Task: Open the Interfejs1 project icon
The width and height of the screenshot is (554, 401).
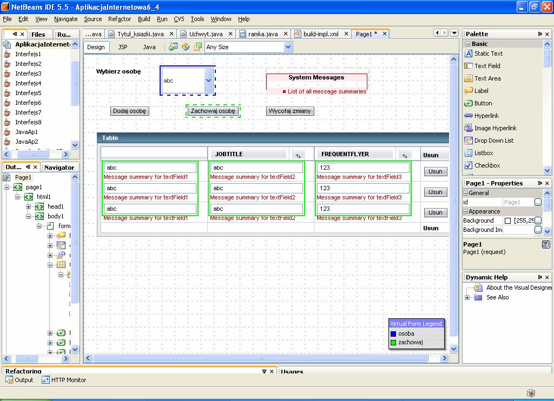Action: (x=7, y=54)
